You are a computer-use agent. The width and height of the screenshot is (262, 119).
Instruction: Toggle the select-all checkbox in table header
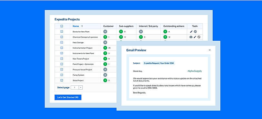(62, 26)
